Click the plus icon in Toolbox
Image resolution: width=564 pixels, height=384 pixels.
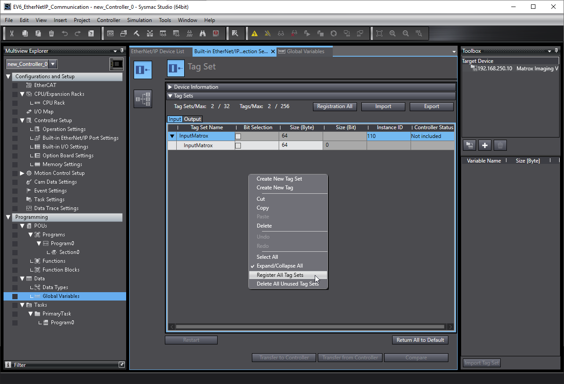(x=485, y=145)
